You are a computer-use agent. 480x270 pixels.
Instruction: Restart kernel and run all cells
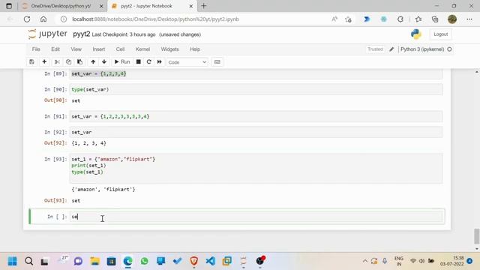[x=160, y=61]
